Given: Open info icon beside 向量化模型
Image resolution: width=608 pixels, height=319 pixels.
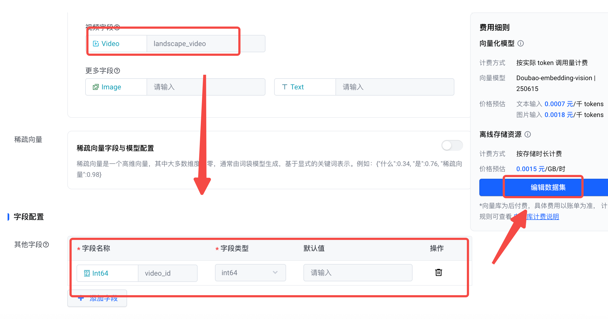Looking at the screenshot, I should point(521,43).
